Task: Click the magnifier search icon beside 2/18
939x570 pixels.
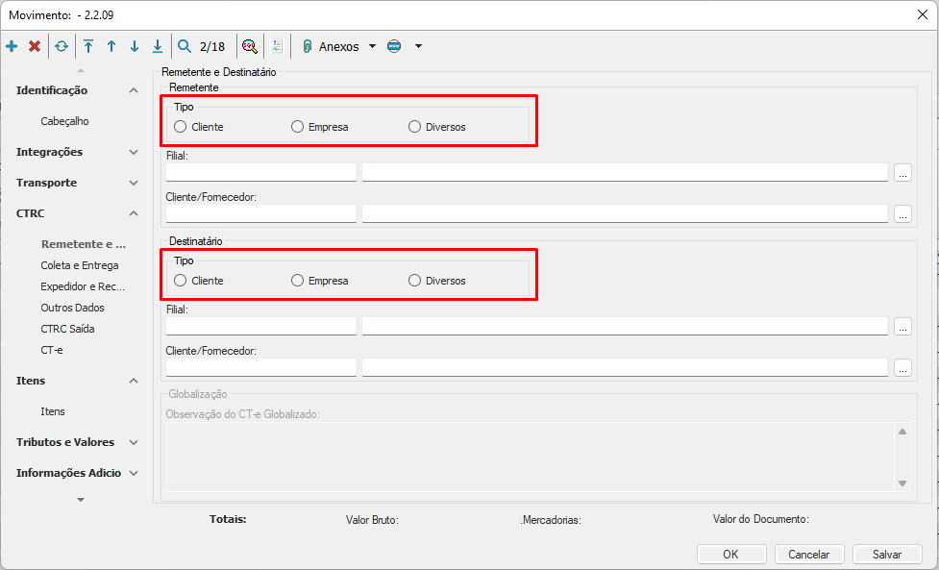Action: (x=185, y=46)
